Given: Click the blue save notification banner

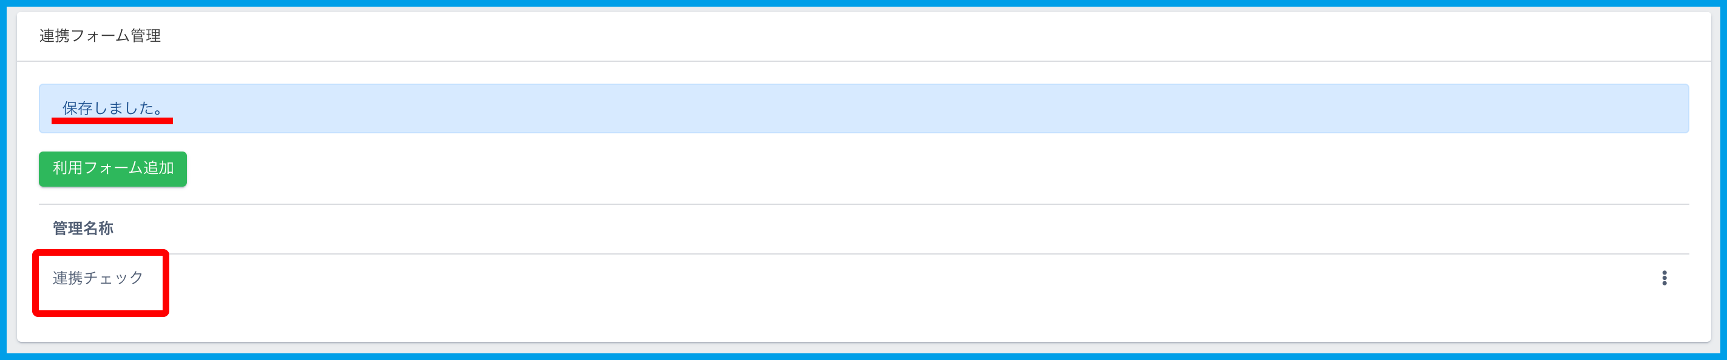Looking at the screenshot, I should coord(863,108).
